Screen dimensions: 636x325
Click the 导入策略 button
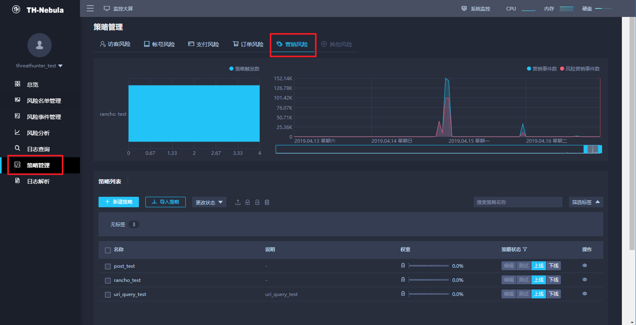[166, 202]
